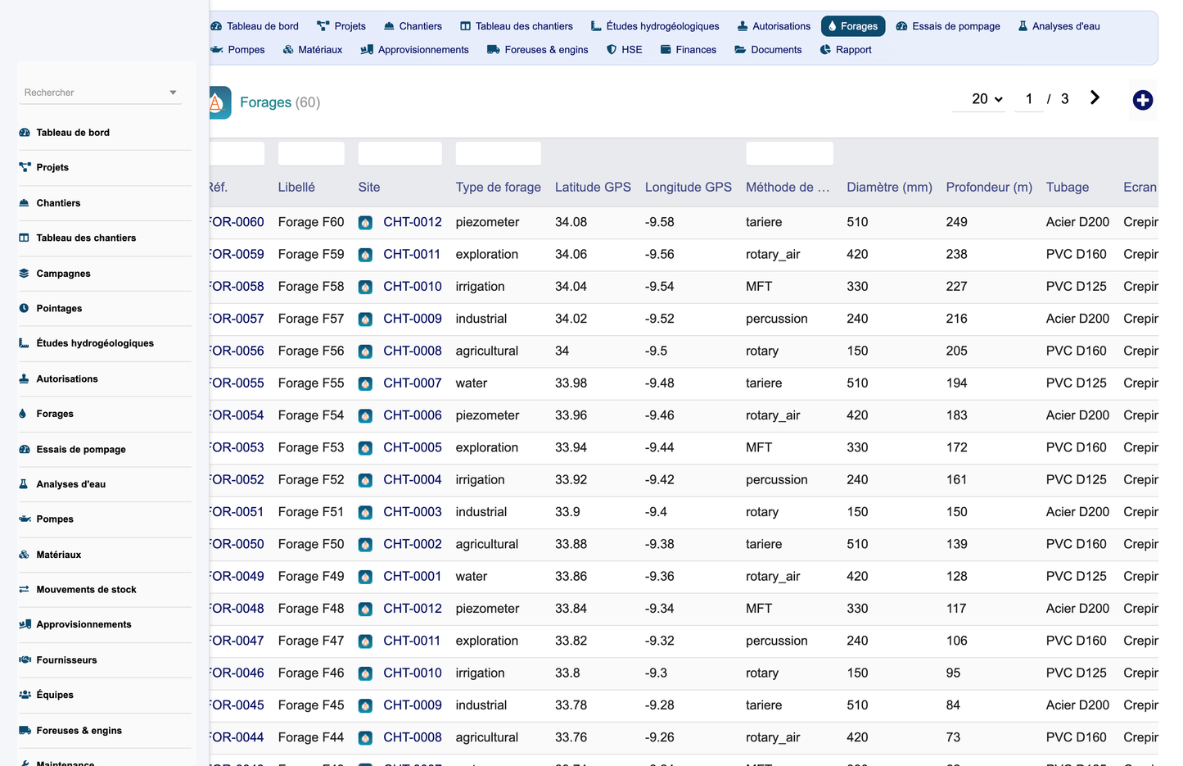Open Finances top tab
The width and height of the screenshot is (1183, 766).
689,50
